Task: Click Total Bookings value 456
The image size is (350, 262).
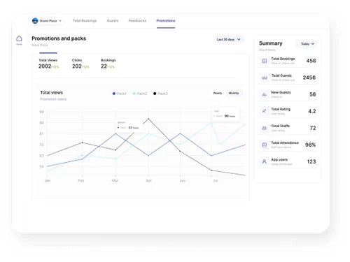Action: (311, 61)
